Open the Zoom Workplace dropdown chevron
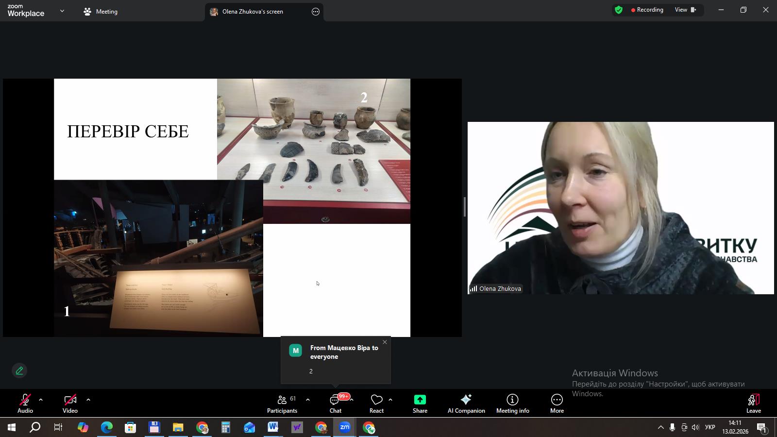This screenshot has height=437, width=777. 62,11
